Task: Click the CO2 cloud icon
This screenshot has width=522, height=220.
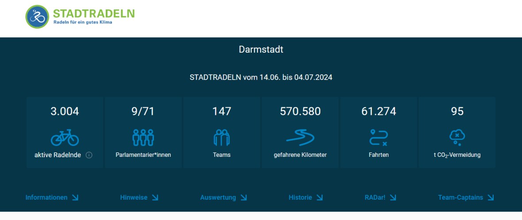Action: point(457,137)
